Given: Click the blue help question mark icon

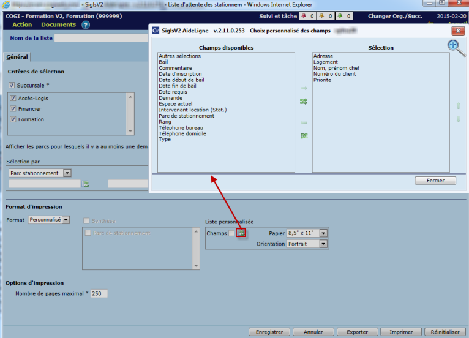Looking at the screenshot, I should point(86,25).
